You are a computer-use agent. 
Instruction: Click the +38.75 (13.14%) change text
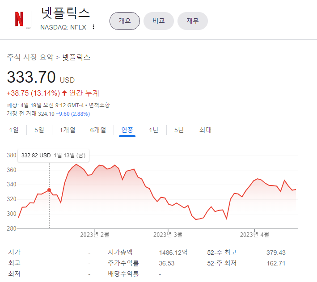coord(34,93)
